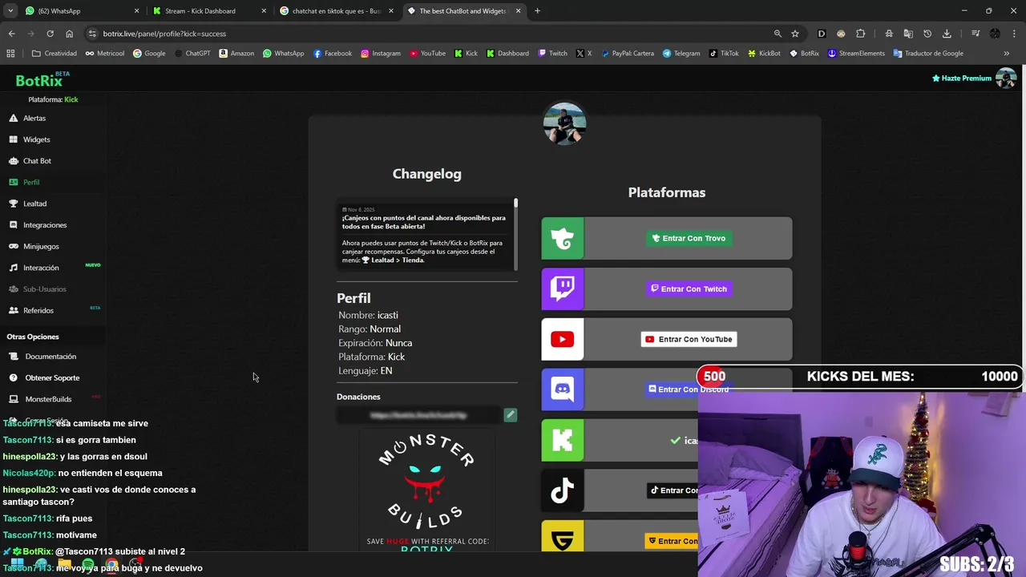Open the Traductor de Google bookmark

pos(927,54)
